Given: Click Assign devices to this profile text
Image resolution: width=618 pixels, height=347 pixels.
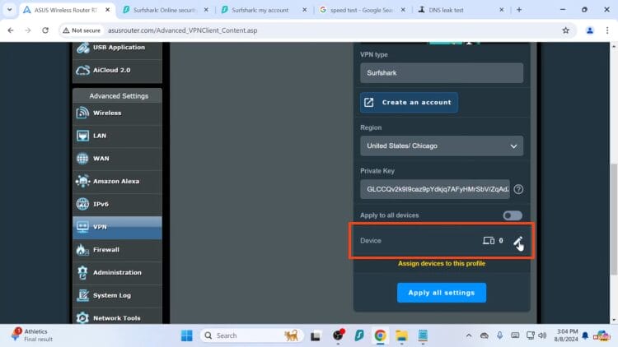Looking at the screenshot, I should (x=442, y=264).
